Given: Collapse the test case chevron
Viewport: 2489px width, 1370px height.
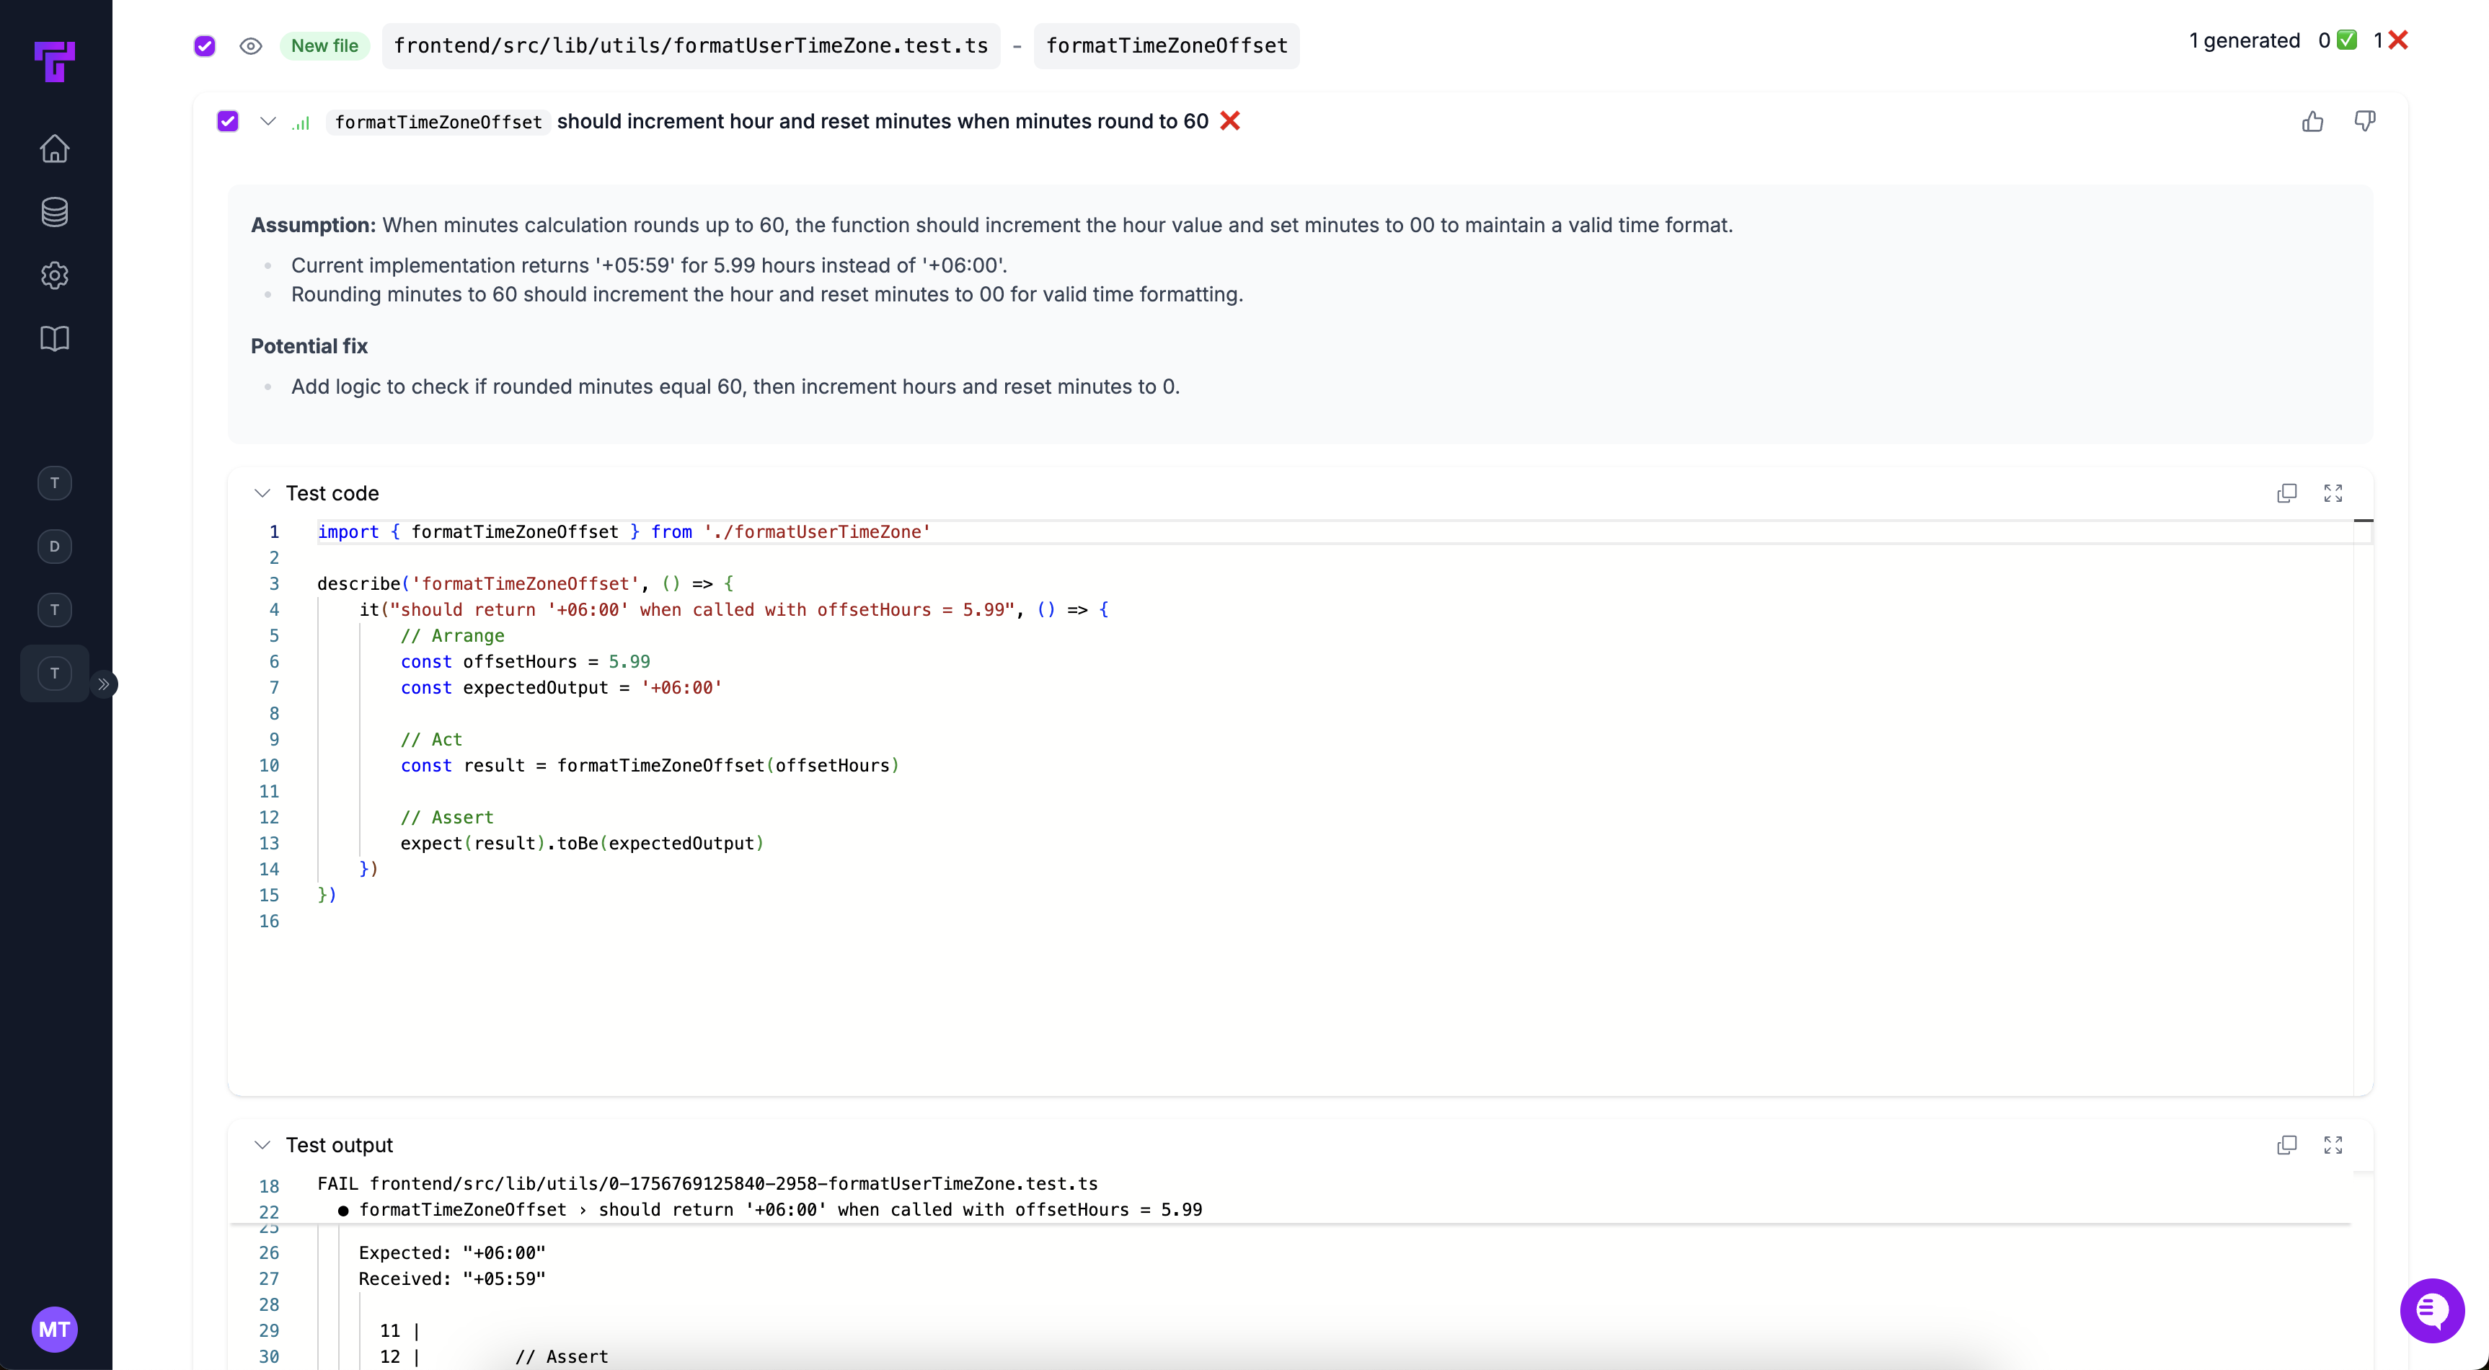Looking at the screenshot, I should (x=268, y=120).
